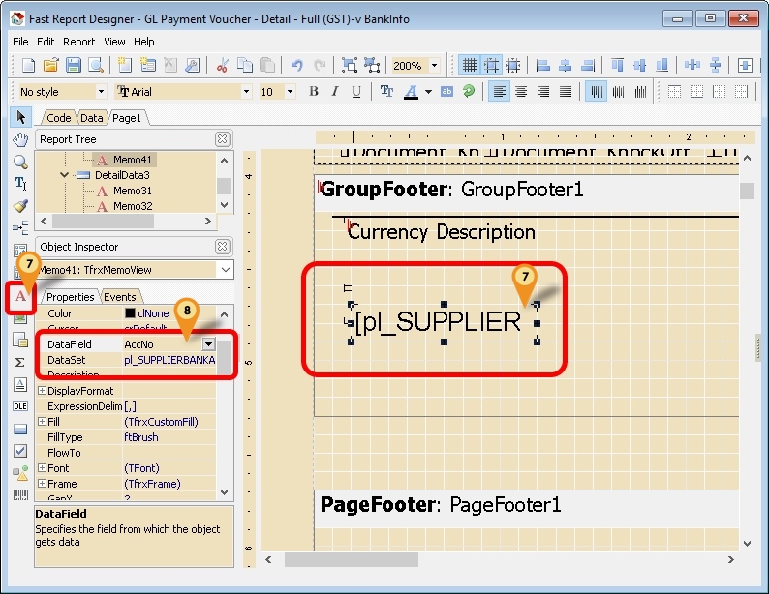
Task: Pick the Zoom magnifier tool
Action: tap(20, 162)
